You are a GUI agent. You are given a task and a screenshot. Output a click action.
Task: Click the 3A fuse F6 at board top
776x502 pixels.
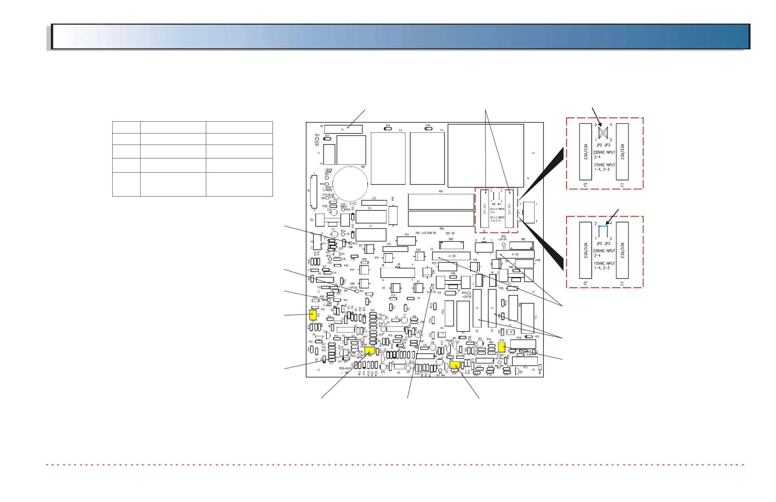[x=343, y=129]
